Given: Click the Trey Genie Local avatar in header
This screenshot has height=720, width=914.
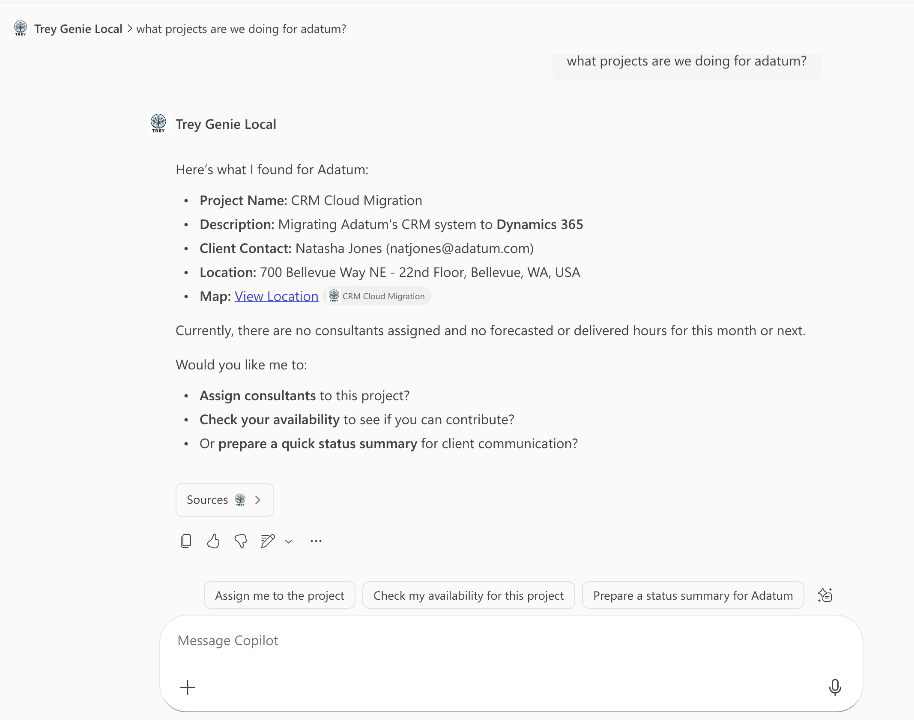Looking at the screenshot, I should [20, 28].
